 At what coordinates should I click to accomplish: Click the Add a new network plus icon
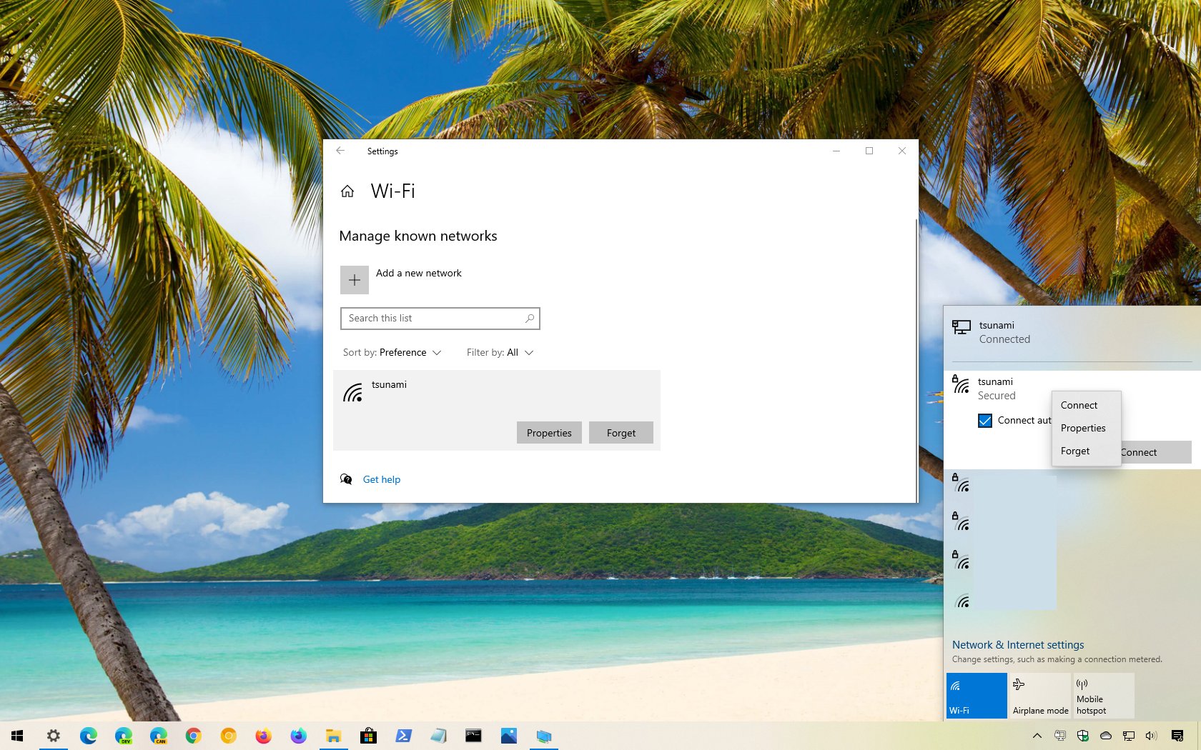[x=354, y=279]
